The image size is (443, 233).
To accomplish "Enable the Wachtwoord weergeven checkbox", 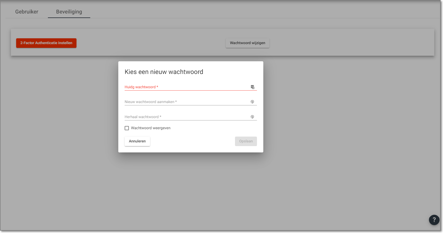I will pyautogui.click(x=127, y=128).
